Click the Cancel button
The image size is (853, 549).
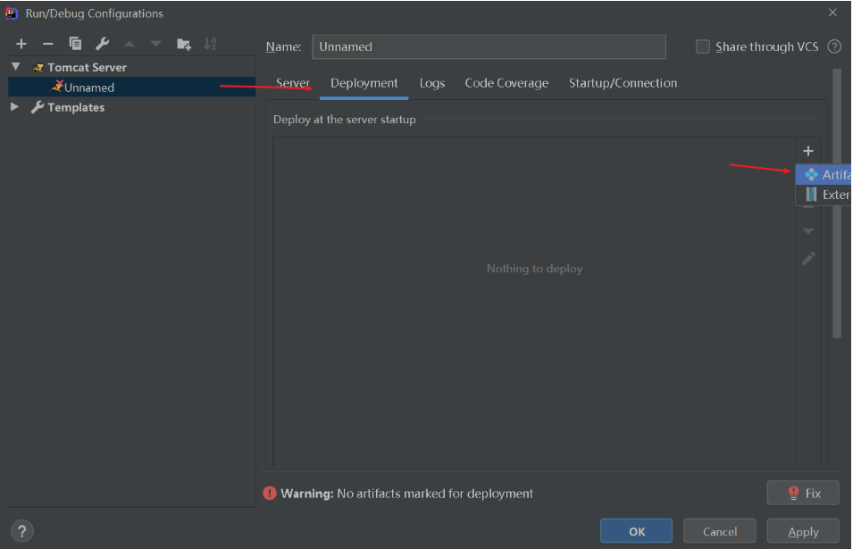tap(719, 531)
